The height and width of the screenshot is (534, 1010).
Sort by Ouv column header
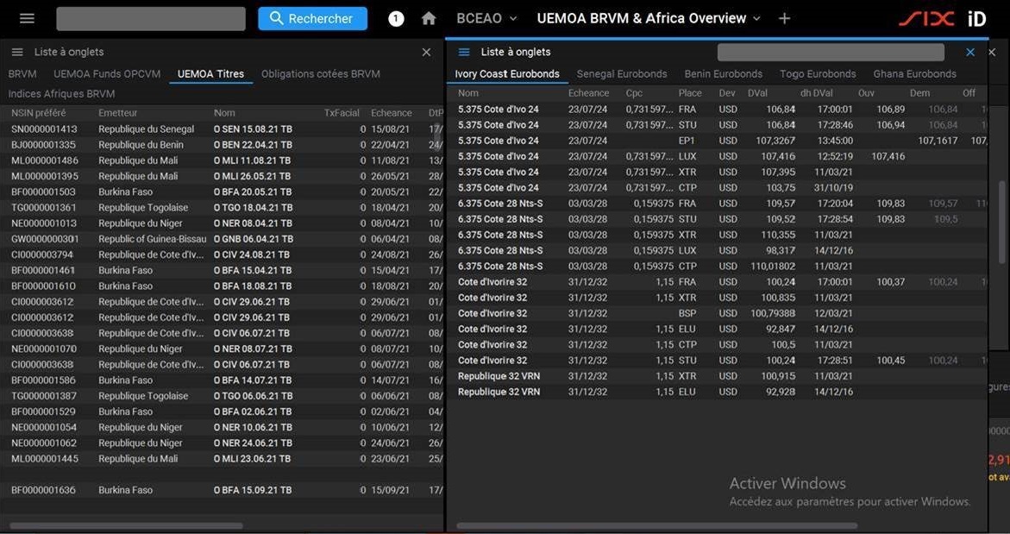[866, 93]
